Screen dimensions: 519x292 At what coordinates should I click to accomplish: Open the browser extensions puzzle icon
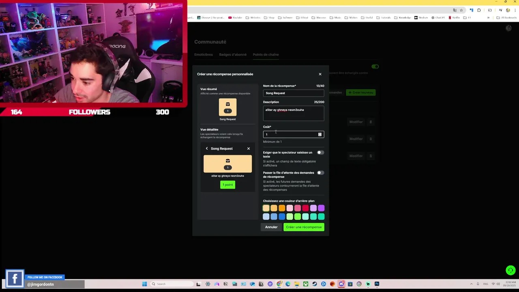click(479, 10)
